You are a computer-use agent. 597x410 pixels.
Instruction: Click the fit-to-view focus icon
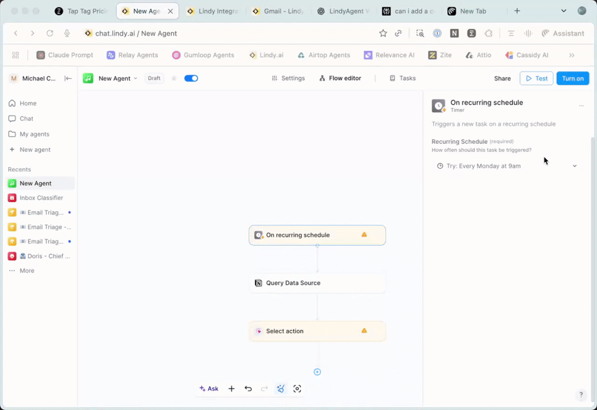(297, 388)
